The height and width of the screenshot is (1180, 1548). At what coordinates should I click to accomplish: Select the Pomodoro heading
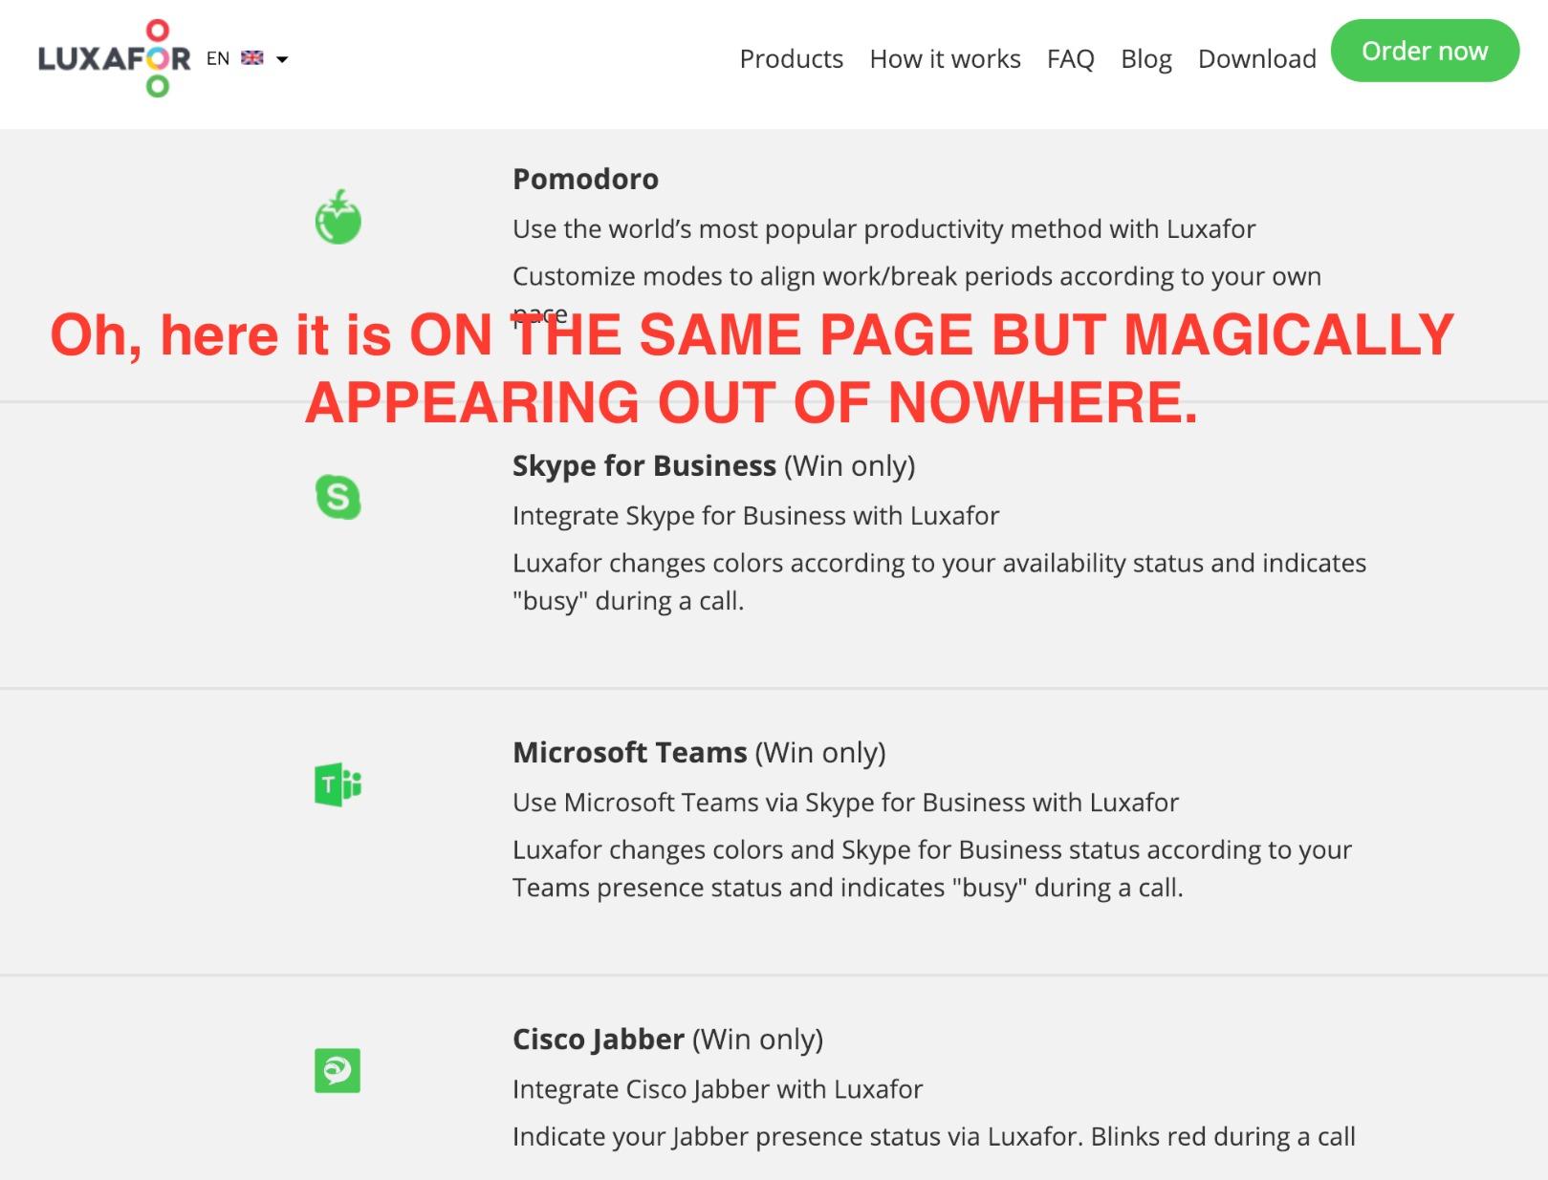[x=585, y=179]
